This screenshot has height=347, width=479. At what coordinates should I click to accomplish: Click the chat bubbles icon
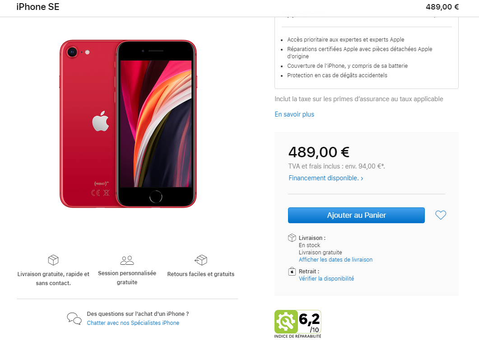tap(74, 318)
